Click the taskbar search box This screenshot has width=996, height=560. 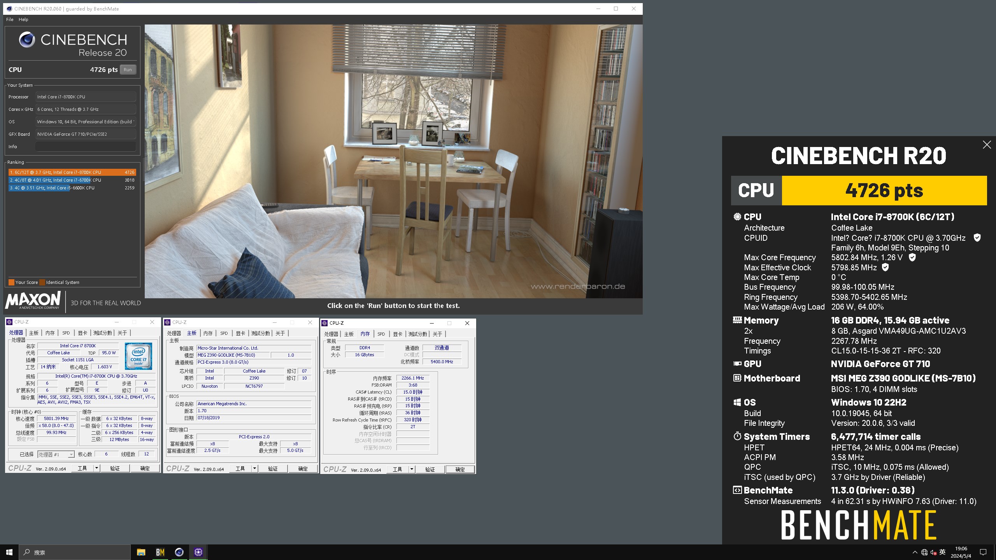point(75,552)
